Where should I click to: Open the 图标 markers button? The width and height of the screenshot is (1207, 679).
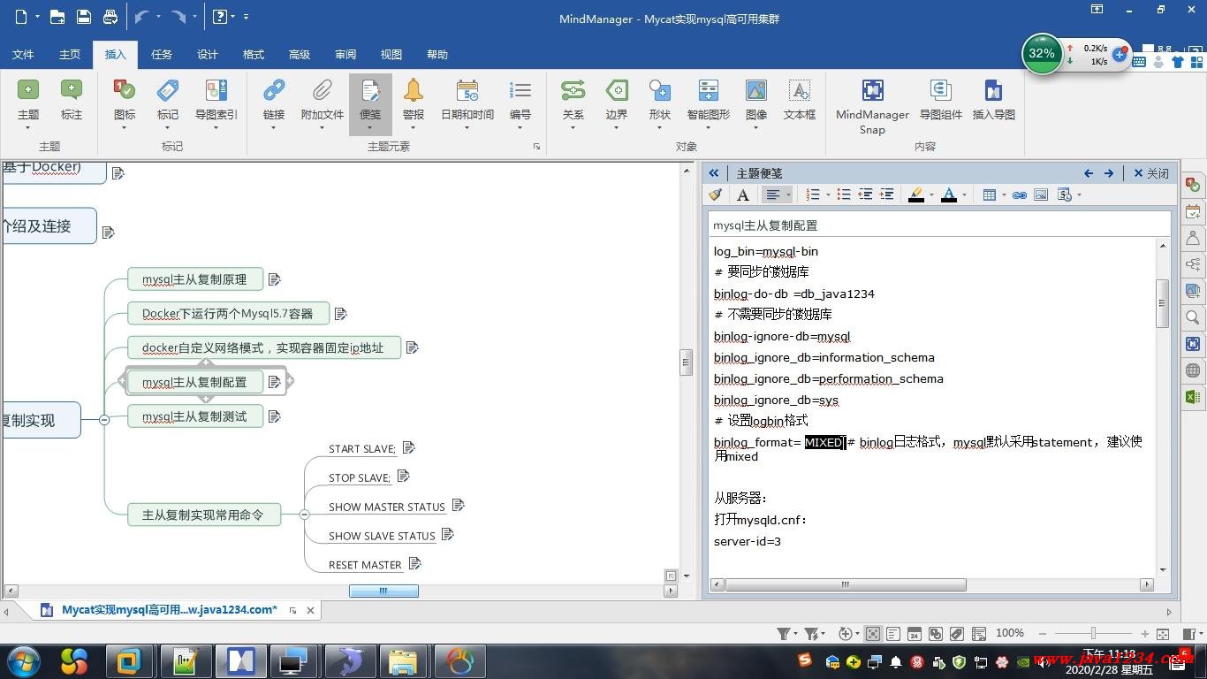[125, 90]
